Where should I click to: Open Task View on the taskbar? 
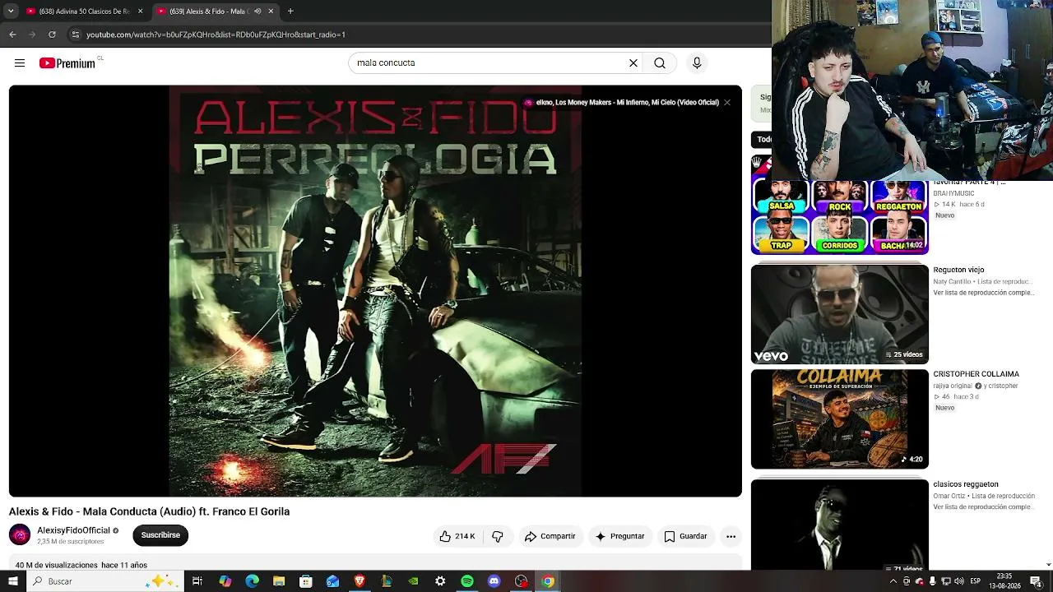click(197, 581)
